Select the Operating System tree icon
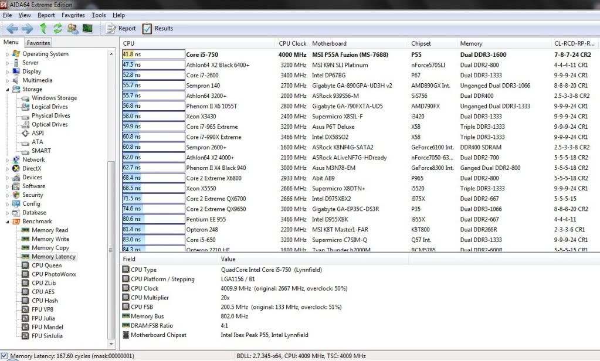This screenshot has width=600, height=361. [x=16, y=54]
